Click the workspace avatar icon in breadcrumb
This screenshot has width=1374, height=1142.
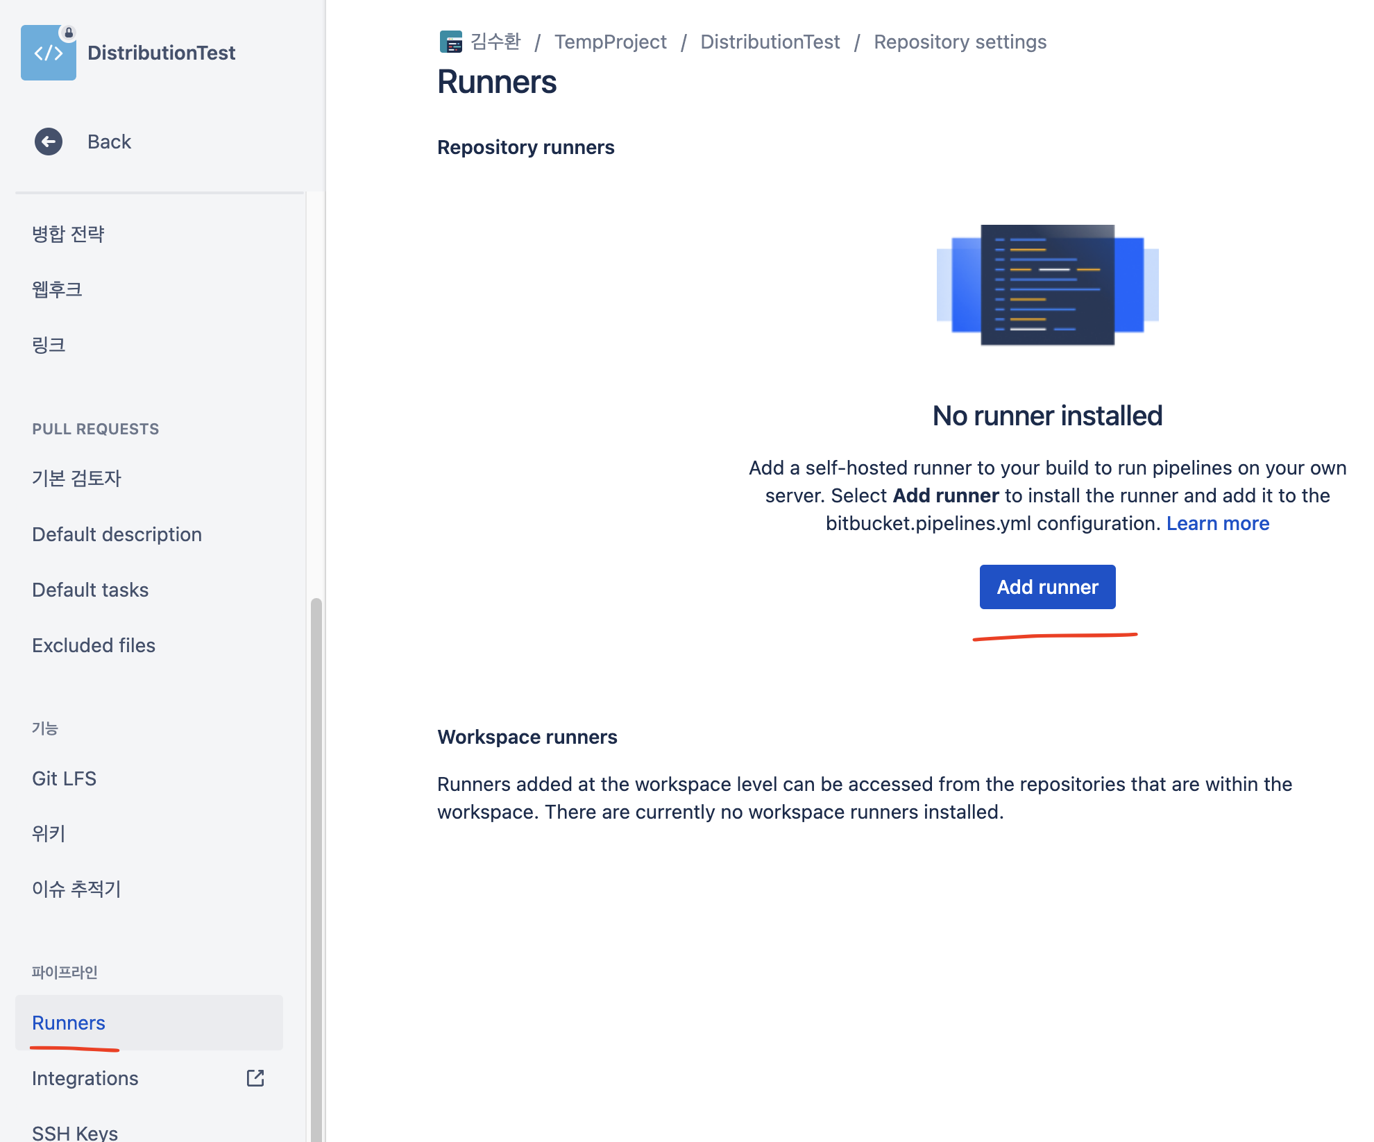pyautogui.click(x=450, y=42)
